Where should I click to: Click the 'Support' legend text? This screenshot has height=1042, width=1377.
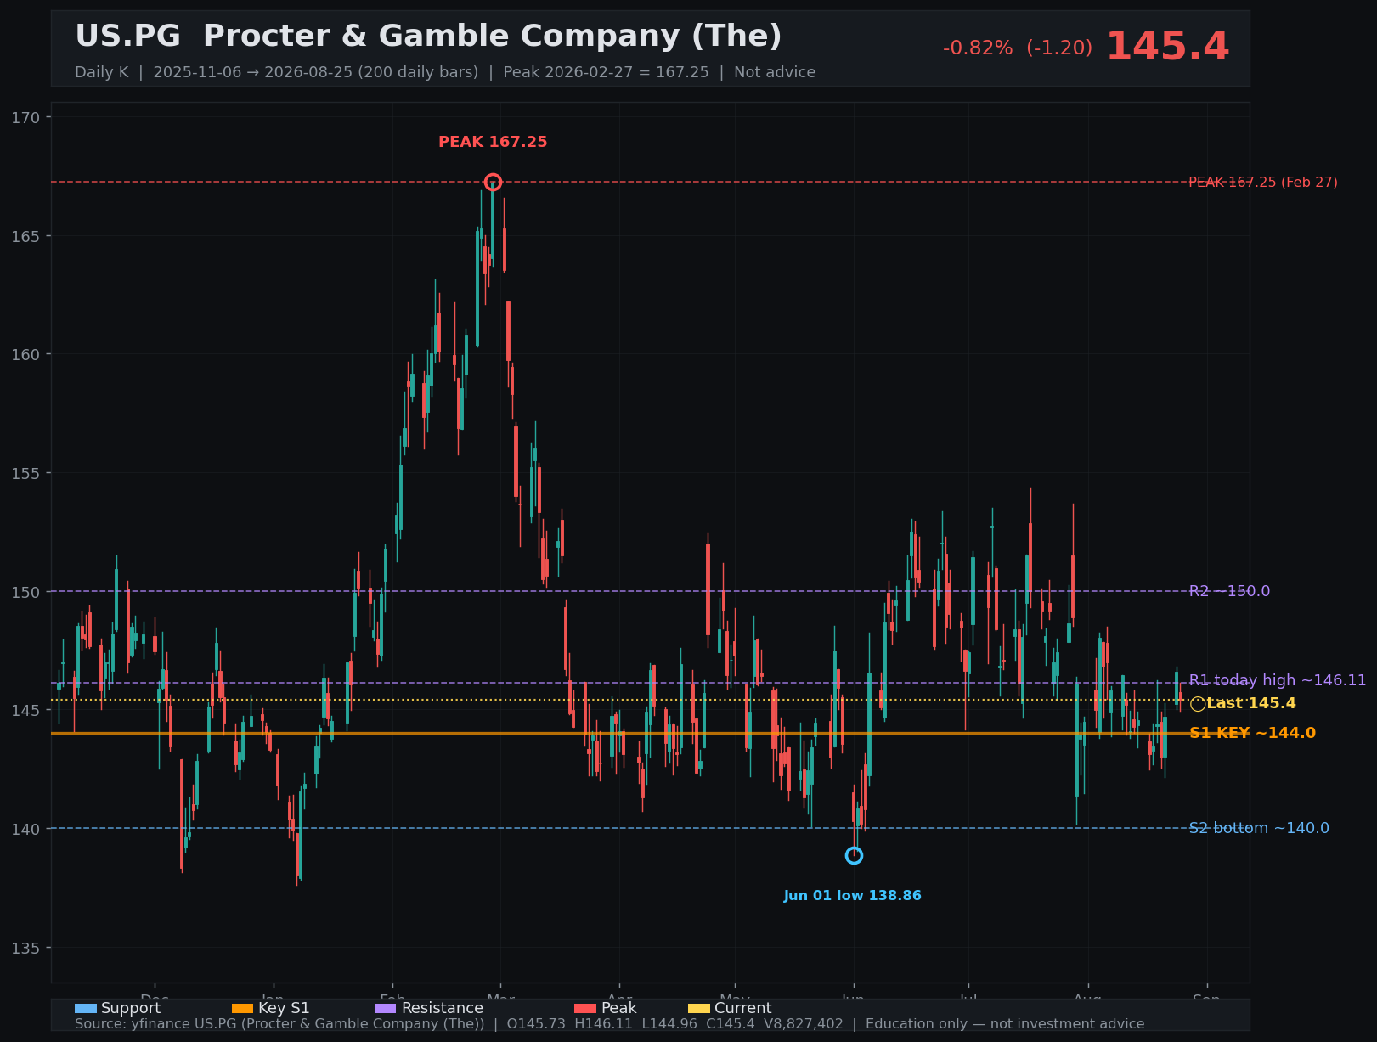tap(131, 1008)
